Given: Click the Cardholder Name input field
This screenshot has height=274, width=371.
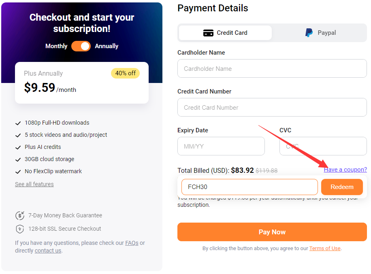Looking at the screenshot, I should coord(272,68).
